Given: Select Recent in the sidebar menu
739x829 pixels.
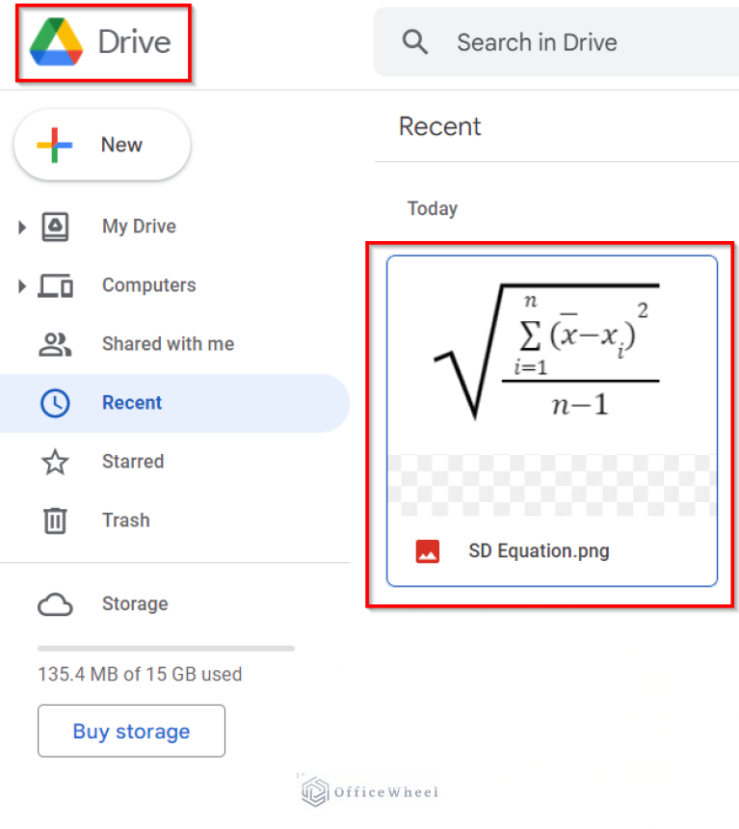Looking at the screenshot, I should coord(132,402).
